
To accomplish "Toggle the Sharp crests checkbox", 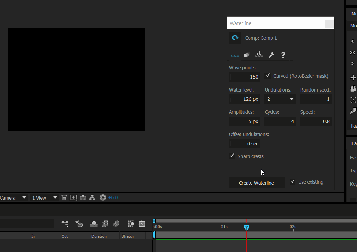I will [232, 156].
